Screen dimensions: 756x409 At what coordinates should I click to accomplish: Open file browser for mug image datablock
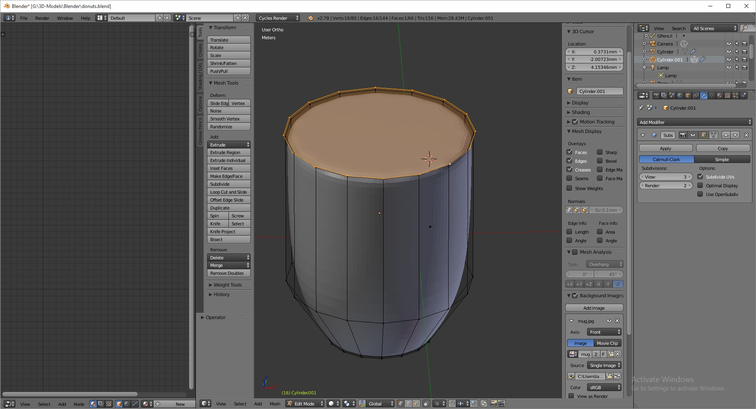pos(611,354)
